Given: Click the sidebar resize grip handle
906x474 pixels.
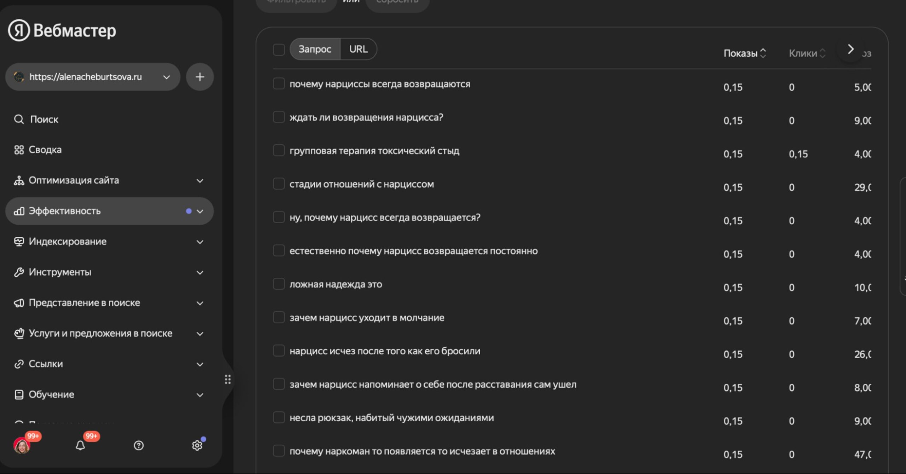Looking at the screenshot, I should 228,380.
